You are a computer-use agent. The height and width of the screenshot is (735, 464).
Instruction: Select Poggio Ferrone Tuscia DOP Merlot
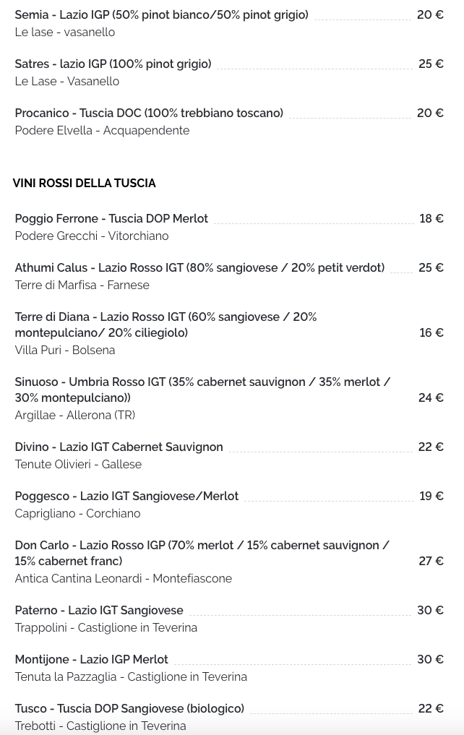pyautogui.click(x=111, y=219)
